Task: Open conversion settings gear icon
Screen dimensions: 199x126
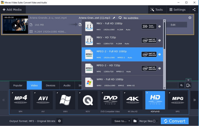Action: pyautogui.click(x=60, y=121)
